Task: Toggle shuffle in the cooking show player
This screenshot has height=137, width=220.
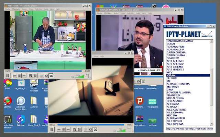Action: click(51, 76)
